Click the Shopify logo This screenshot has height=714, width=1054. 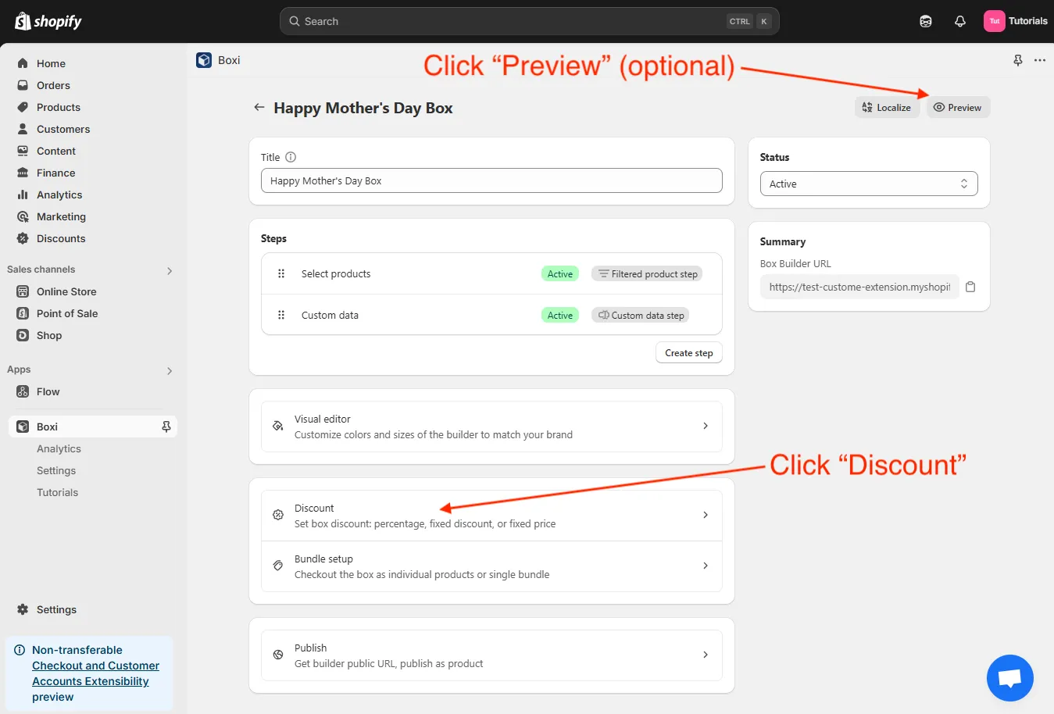(48, 21)
